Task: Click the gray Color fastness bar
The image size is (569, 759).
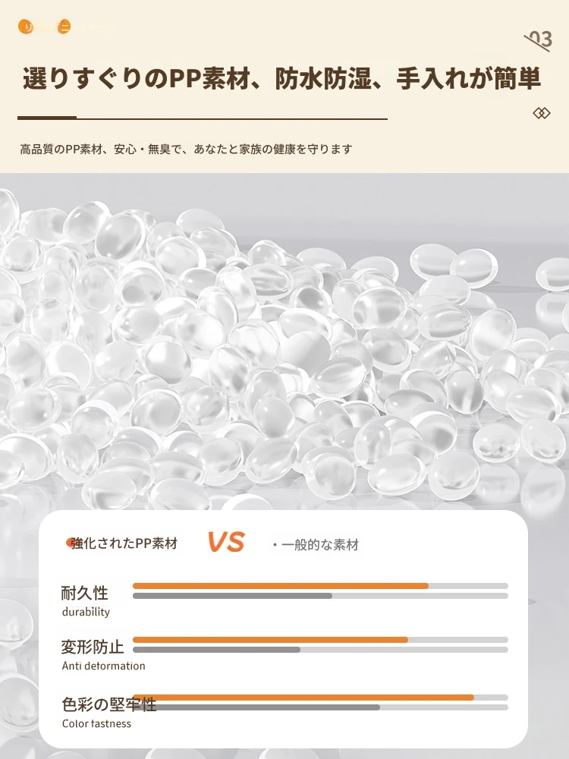Action: (x=256, y=707)
